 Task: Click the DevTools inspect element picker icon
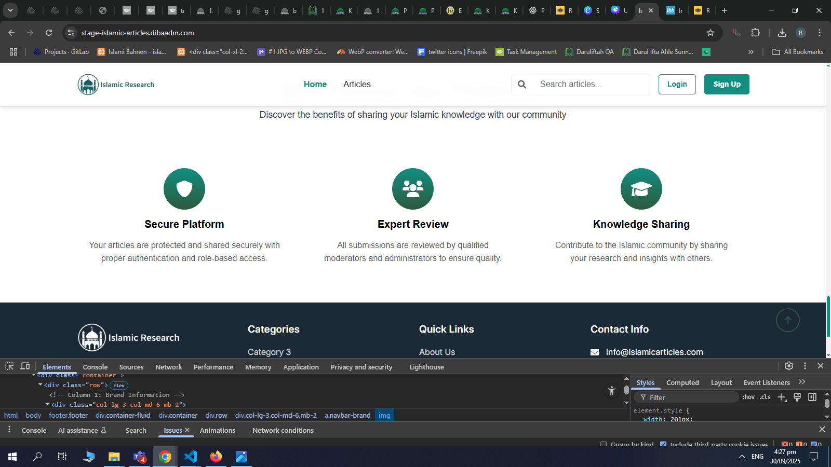(x=9, y=366)
